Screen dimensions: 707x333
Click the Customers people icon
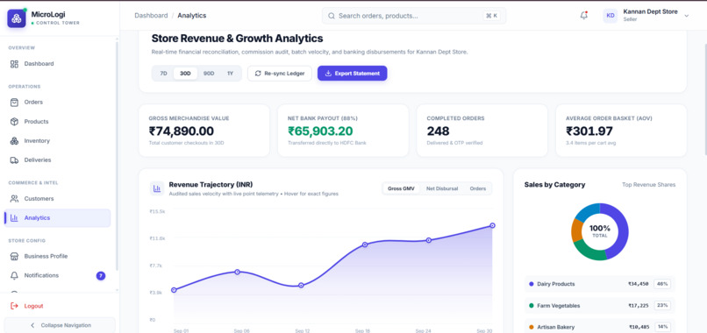14,199
